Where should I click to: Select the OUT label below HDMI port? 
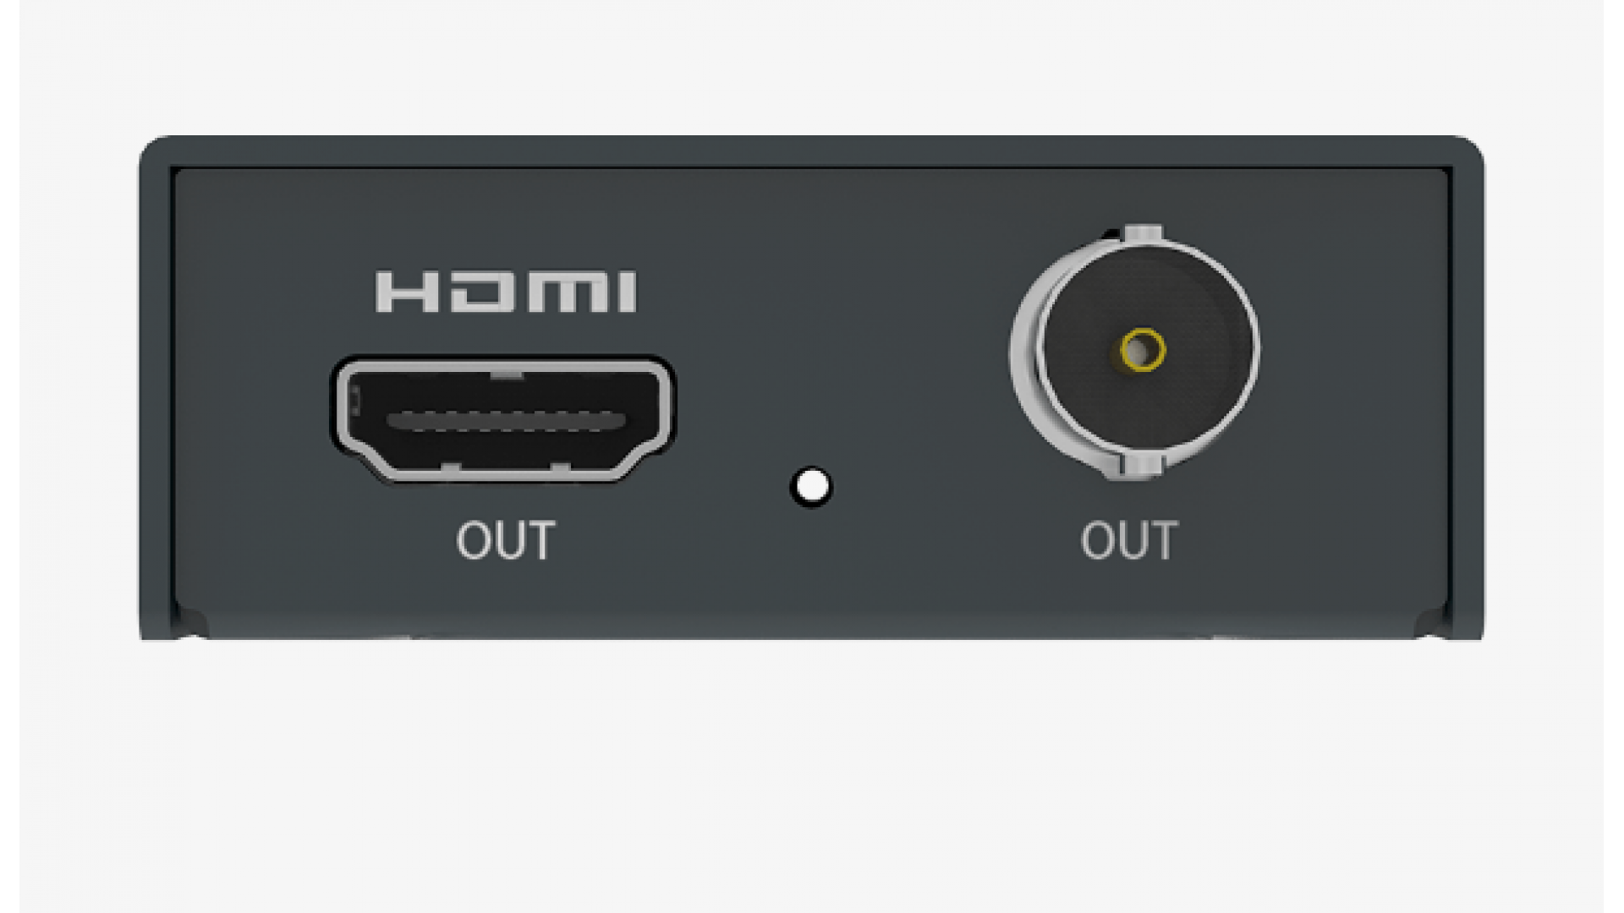(505, 540)
